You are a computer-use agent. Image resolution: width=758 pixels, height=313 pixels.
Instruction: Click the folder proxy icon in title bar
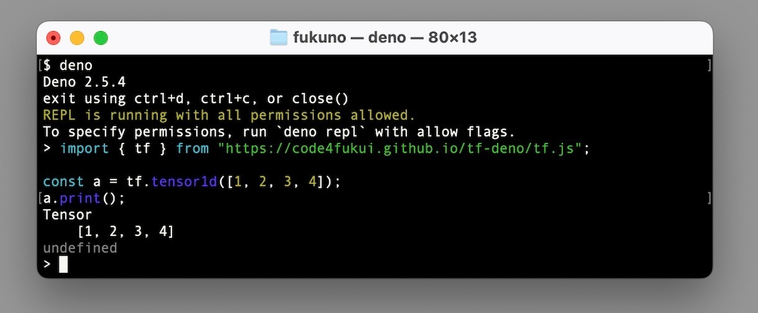279,38
